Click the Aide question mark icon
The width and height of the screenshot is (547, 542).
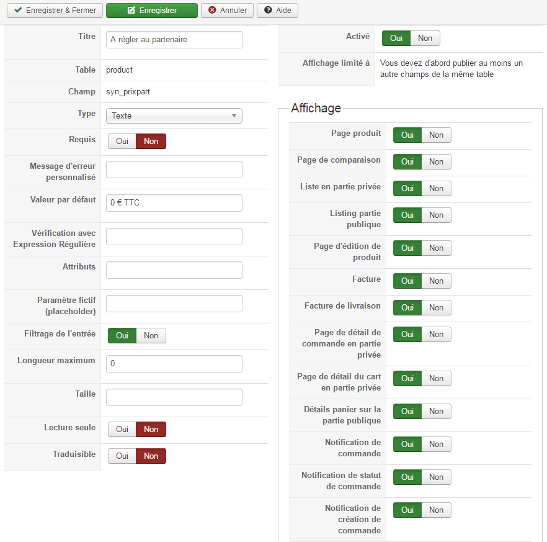click(x=268, y=11)
